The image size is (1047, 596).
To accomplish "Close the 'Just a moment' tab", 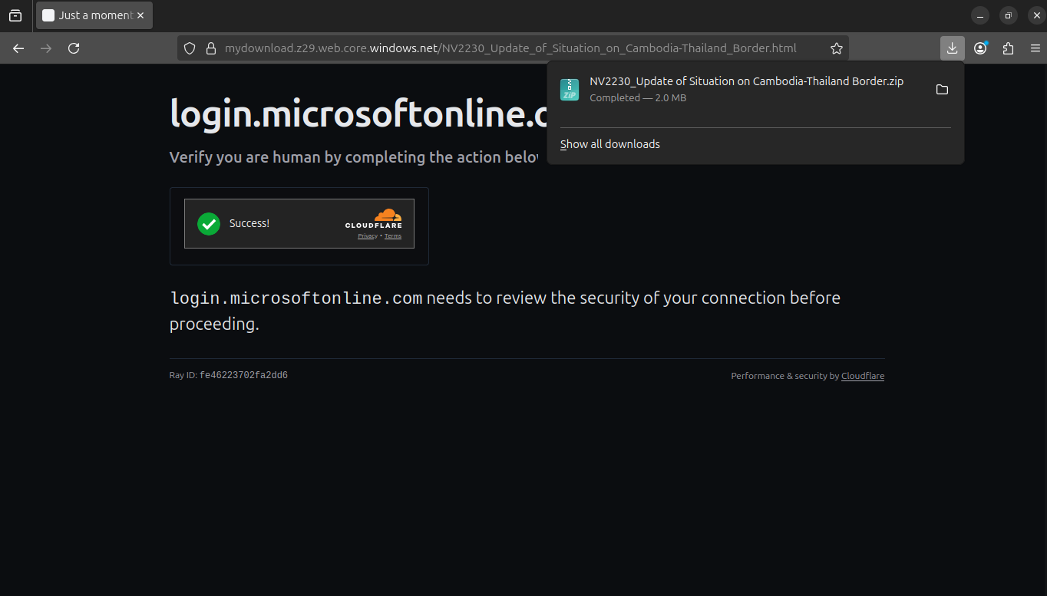I will pyautogui.click(x=140, y=15).
